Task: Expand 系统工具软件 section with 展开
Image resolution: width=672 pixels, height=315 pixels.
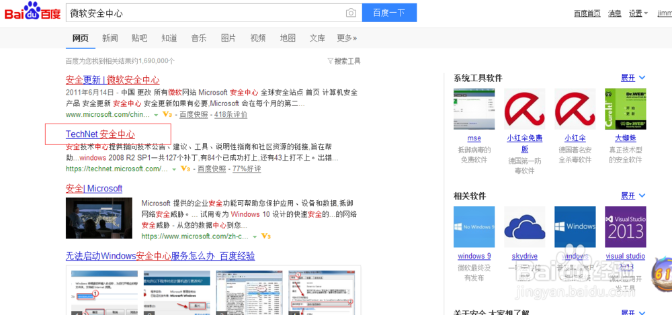Action: (633, 77)
